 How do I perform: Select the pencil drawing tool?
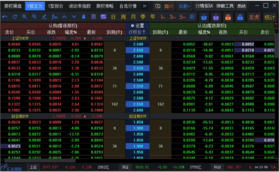click(44, 17)
